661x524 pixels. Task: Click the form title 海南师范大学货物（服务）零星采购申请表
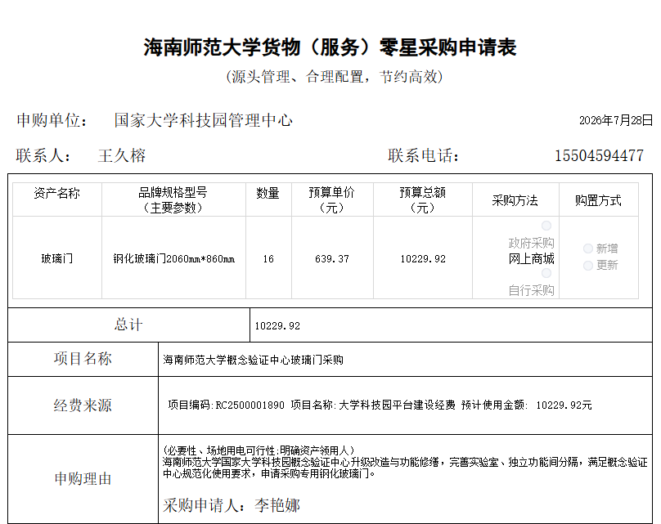(330, 47)
